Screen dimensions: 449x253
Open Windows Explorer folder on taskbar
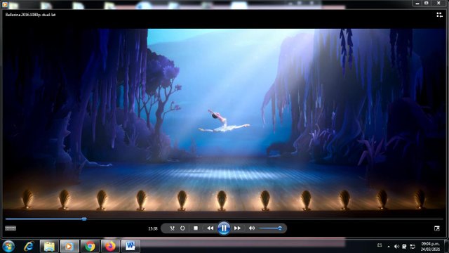(x=49, y=246)
